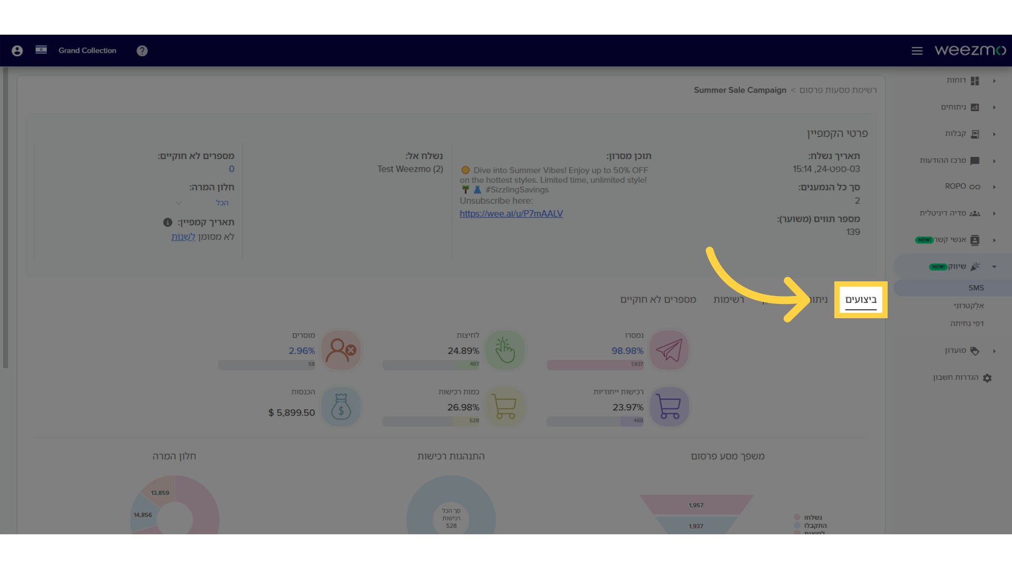This screenshot has width=1012, height=569.
Task: Click the blue 0 invalid numbers value
Action: tap(231, 169)
